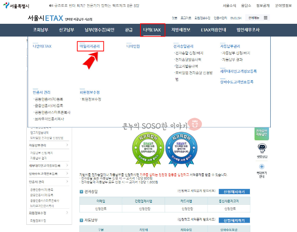
Task: Choose 공동인증서(재)등록 in the dropdown
Action: (x=48, y=99)
